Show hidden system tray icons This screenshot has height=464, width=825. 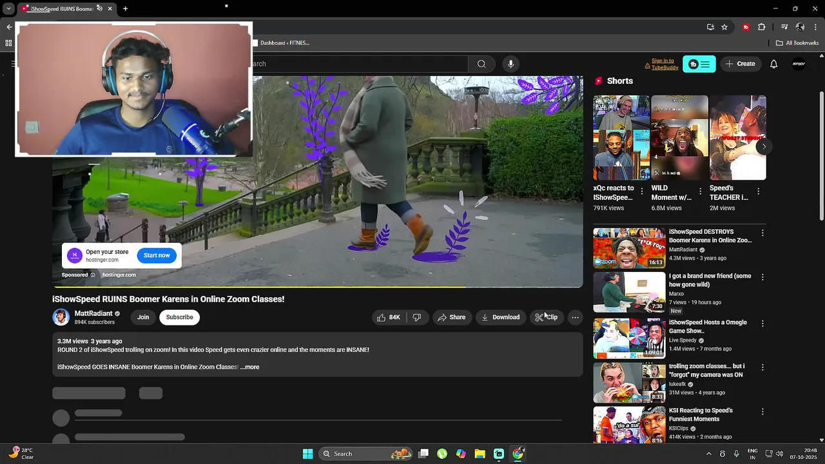coord(708,454)
